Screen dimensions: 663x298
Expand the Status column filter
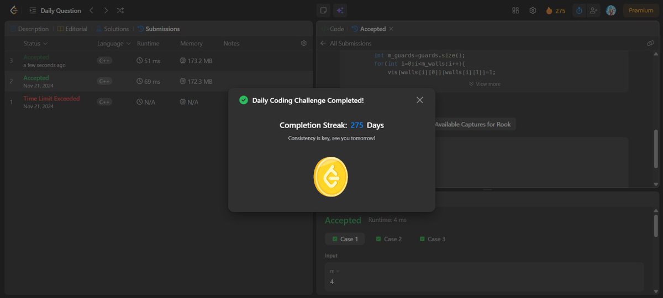[35, 43]
